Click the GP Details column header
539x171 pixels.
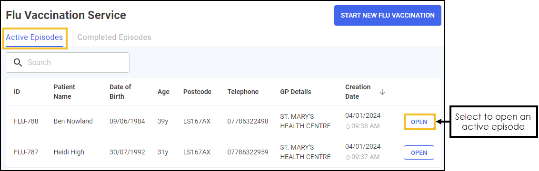tap(296, 92)
